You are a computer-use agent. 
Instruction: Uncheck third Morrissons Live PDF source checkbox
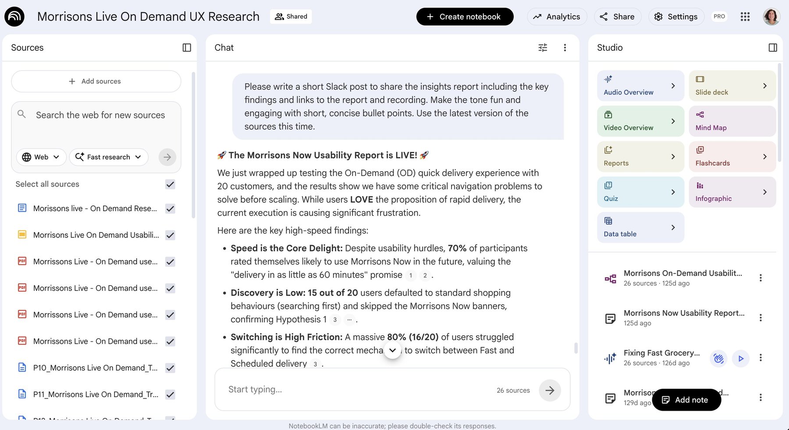coord(170,315)
